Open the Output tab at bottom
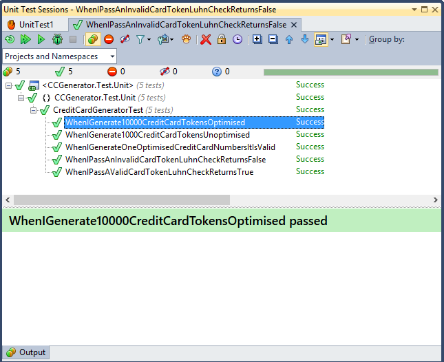 tap(26, 352)
